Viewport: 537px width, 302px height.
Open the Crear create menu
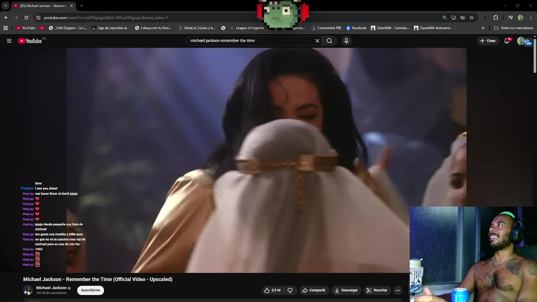tap(488, 41)
